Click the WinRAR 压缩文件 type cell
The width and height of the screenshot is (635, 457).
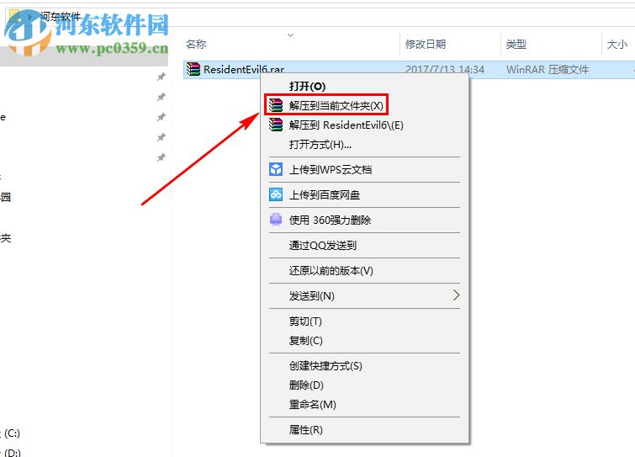tap(548, 69)
